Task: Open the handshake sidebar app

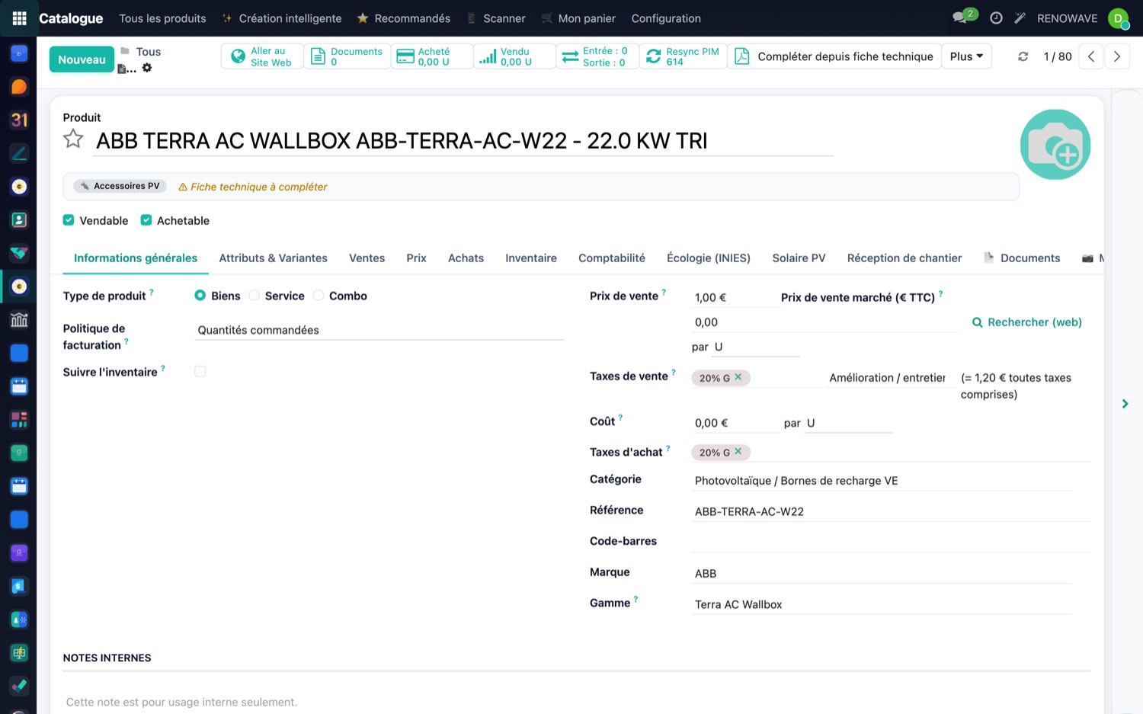Action: pyautogui.click(x=19, y=253)
